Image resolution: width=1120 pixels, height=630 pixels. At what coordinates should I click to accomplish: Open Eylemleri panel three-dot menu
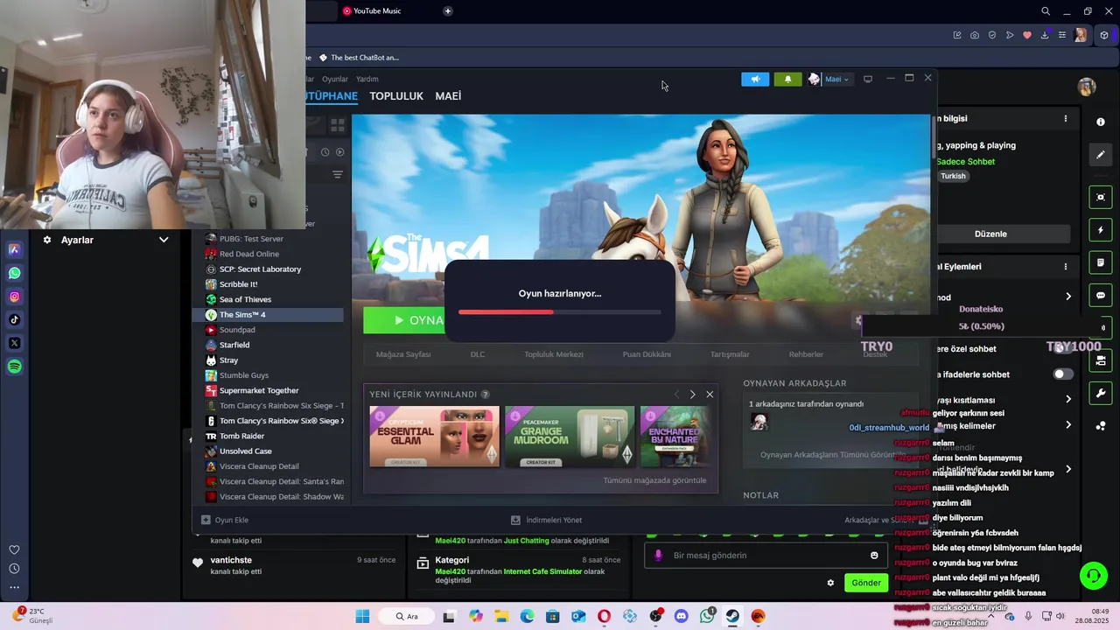point(1066,266)
